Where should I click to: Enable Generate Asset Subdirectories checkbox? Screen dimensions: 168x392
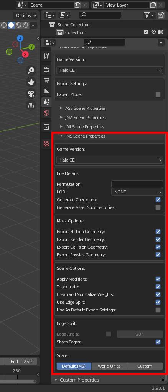point(158,207)
